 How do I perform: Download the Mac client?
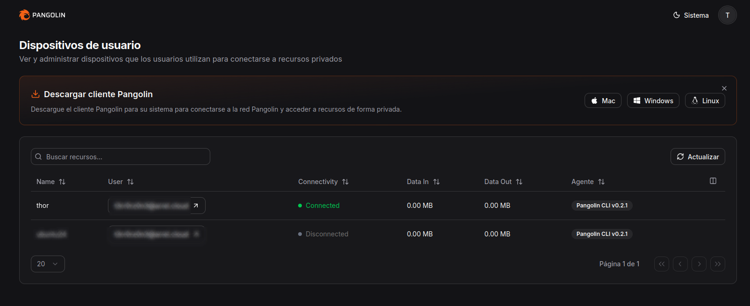click(602, 101)
